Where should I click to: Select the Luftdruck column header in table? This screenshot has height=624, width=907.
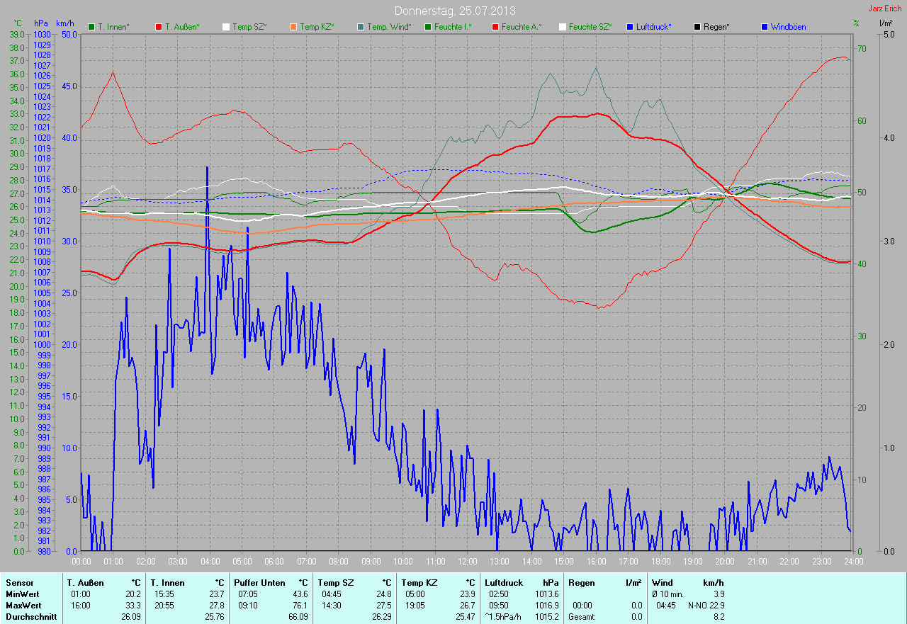click(503, 582)
